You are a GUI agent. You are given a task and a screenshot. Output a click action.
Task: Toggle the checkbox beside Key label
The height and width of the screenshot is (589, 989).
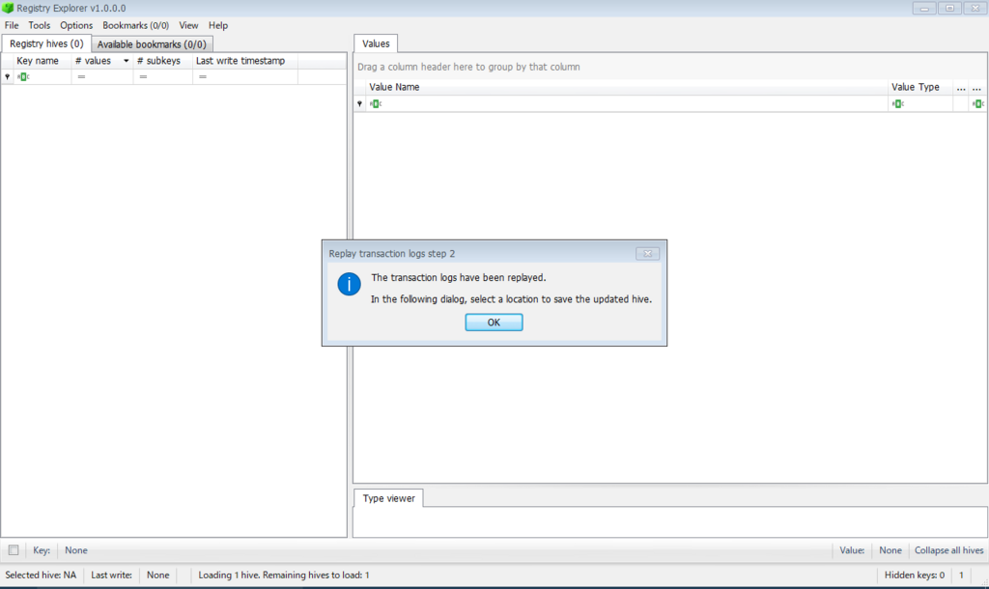coord(14,550)
